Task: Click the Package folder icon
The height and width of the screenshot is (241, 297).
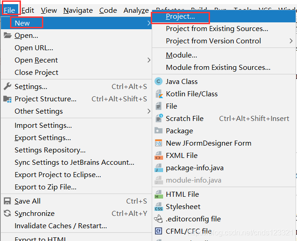Action: (x=159, y=131)
